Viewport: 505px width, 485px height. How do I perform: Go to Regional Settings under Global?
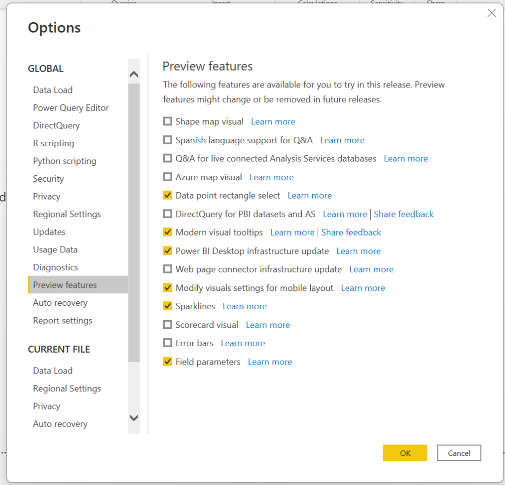67,214
